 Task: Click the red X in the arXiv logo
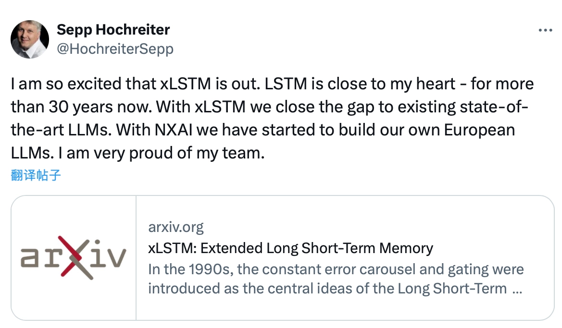(74, 257)
